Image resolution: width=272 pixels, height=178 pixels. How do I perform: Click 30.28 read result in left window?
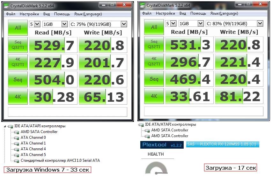pos(53,97)
